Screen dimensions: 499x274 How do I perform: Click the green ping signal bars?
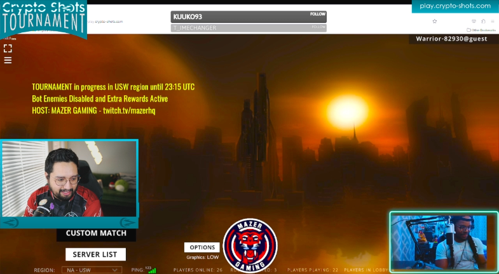pos(152,270)
